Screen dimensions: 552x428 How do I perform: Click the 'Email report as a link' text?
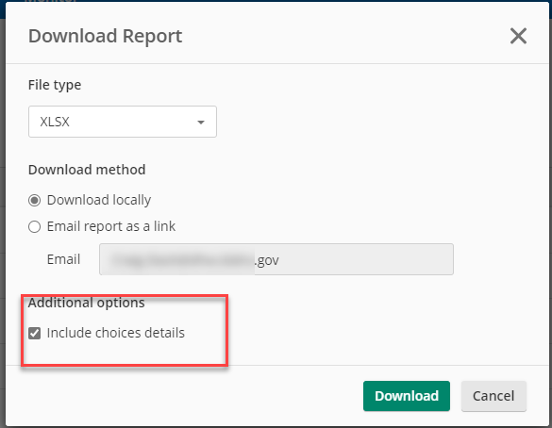tap(111, 226)
